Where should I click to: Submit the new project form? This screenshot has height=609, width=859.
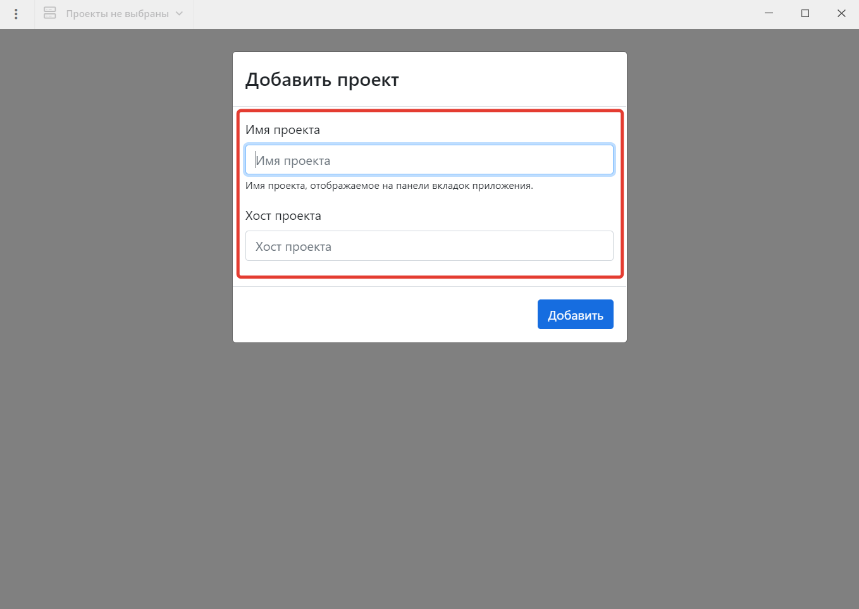[x=575, y=314]
